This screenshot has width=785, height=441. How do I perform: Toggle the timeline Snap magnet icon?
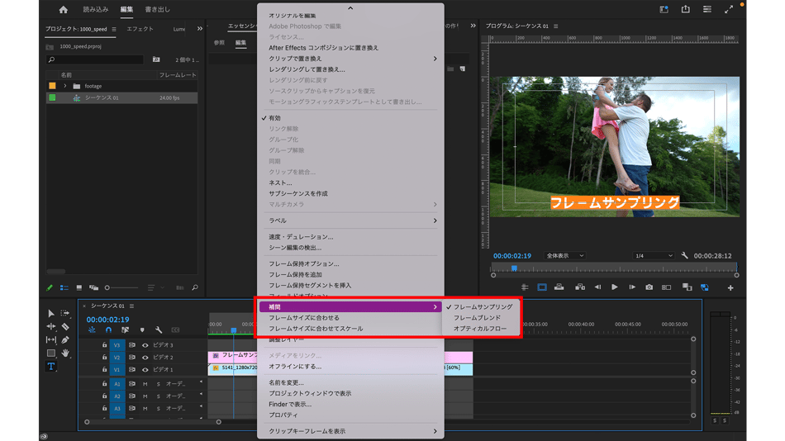pos(108,330)
